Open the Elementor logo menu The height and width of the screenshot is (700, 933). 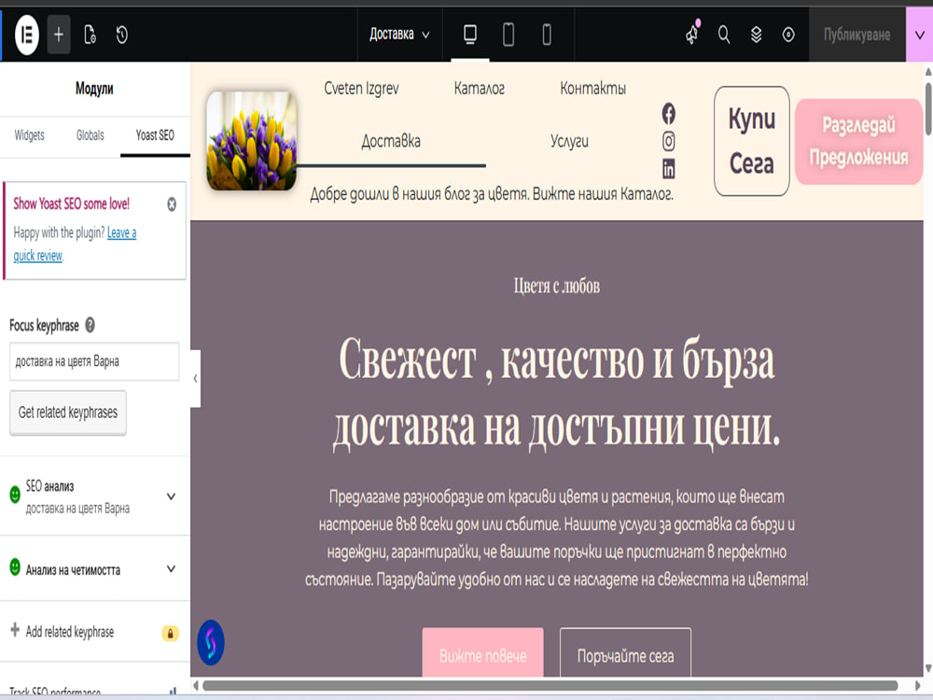[27, 35]
